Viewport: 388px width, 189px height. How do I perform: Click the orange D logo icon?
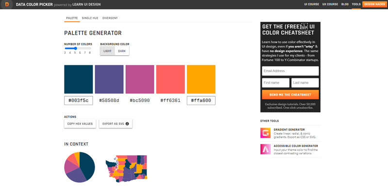(x=7, y=4)
